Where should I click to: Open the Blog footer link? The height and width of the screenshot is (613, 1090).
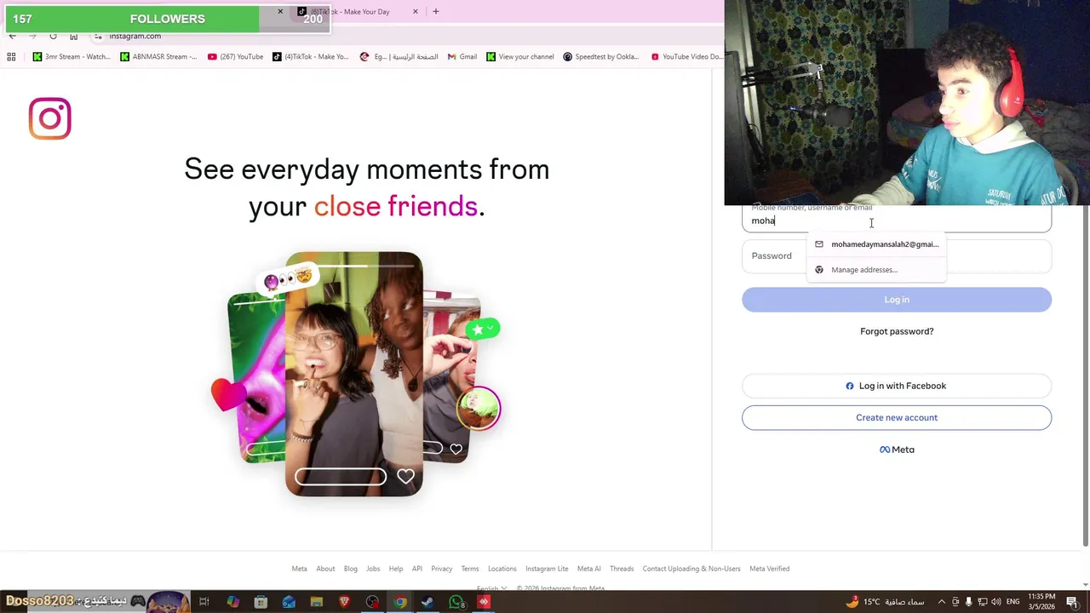[x=351, y=569]
